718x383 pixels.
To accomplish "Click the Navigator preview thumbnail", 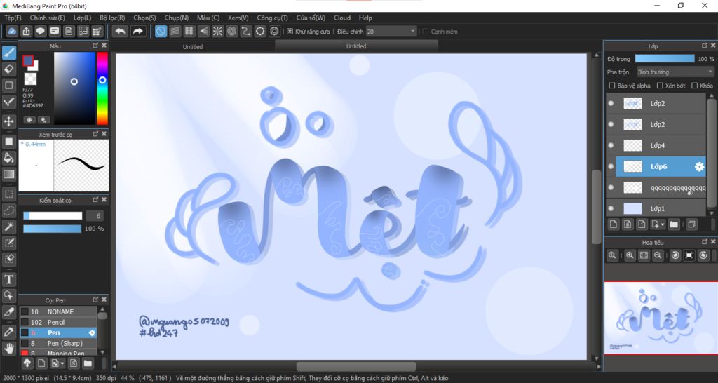I will click(x=661, y=318).
